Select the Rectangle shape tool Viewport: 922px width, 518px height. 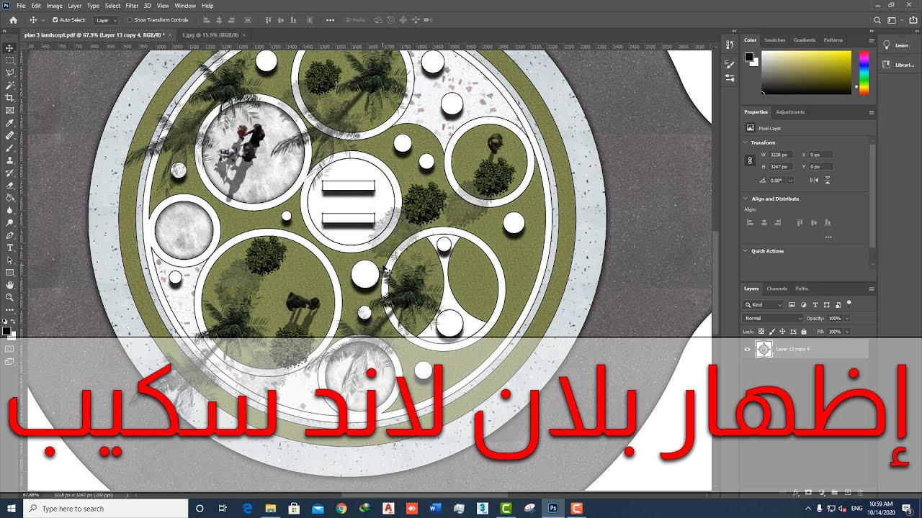pyautogui.click(x=9, y=273)
